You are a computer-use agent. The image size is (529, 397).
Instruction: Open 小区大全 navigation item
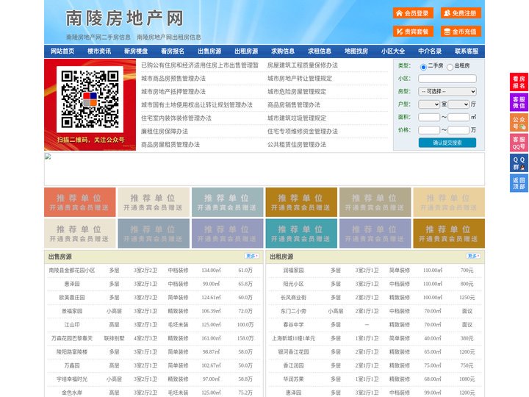coord(393,51)
